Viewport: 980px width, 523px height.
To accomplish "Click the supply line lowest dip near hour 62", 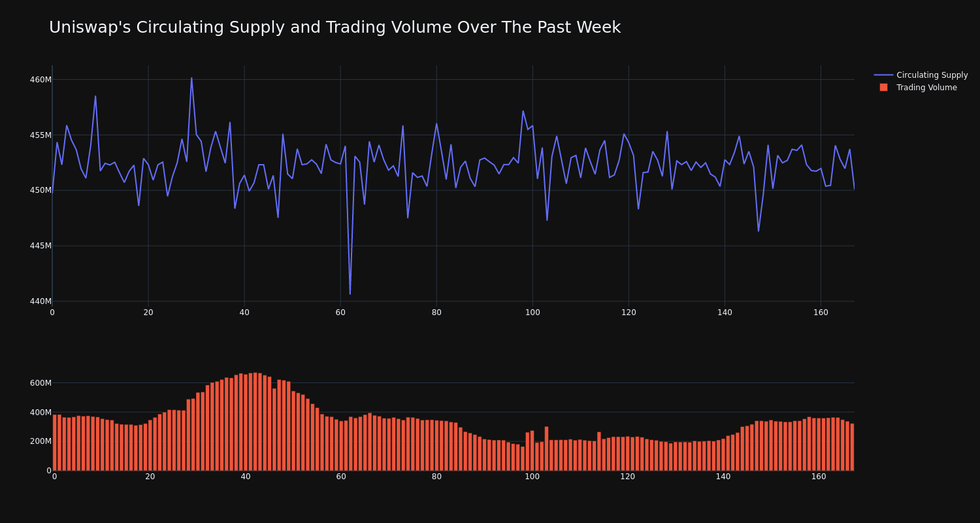I will click(x=350, y=294).
